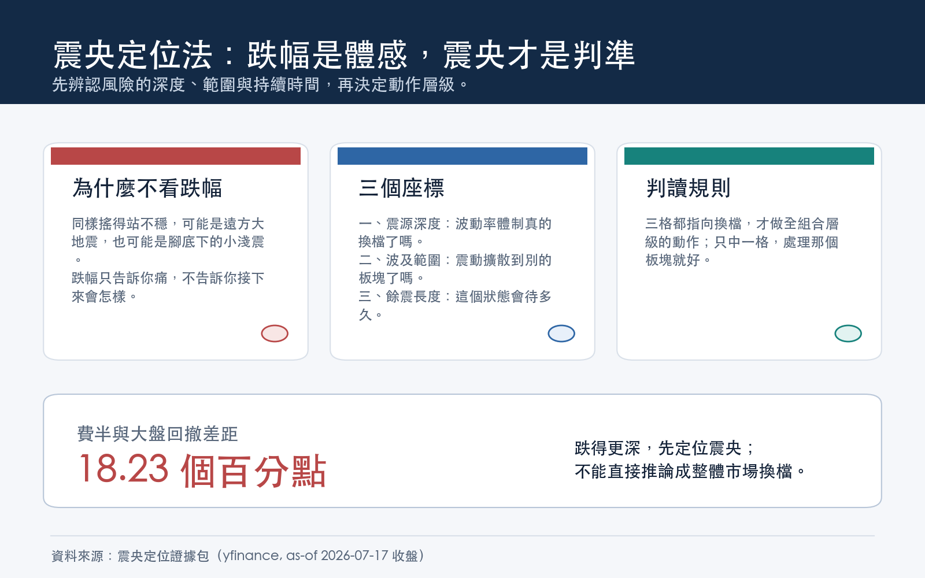Click text 不能直接推論成整體市場換檔。
Image resolution: width=925 pixels, height=578 pixels.
(690, 471)
